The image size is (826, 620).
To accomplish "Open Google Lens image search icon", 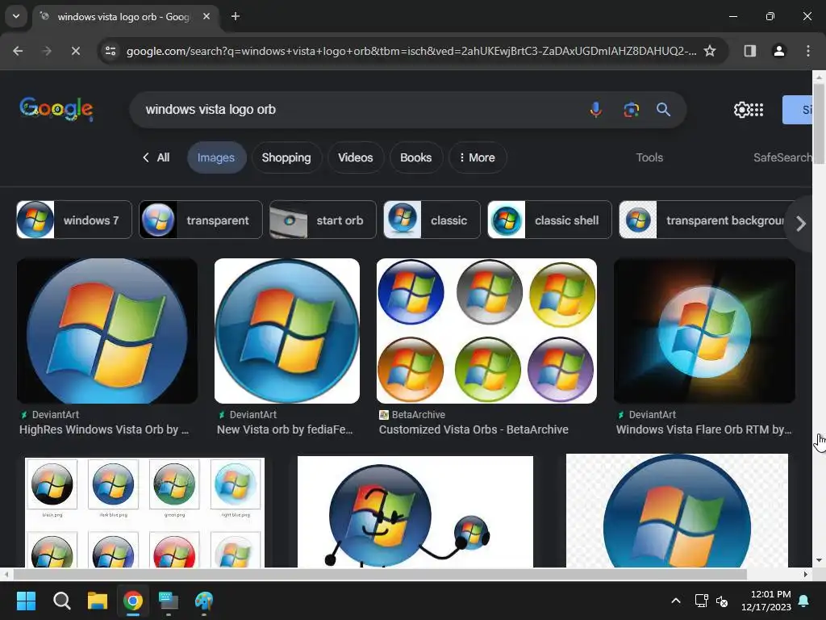I will [x=631, y=110].
